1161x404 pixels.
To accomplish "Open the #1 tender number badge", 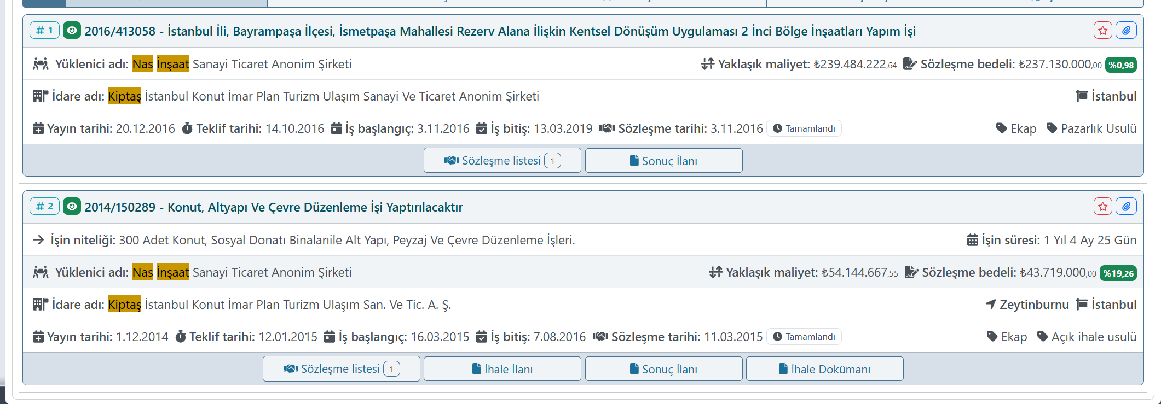I will [44, 31].
